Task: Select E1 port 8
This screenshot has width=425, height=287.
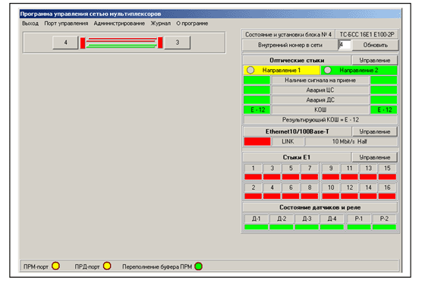Action: point(310,188)
